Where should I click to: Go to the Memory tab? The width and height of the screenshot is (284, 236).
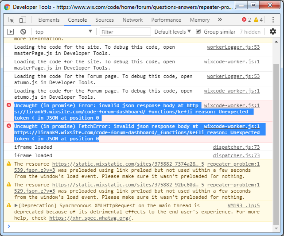[199, 20]
